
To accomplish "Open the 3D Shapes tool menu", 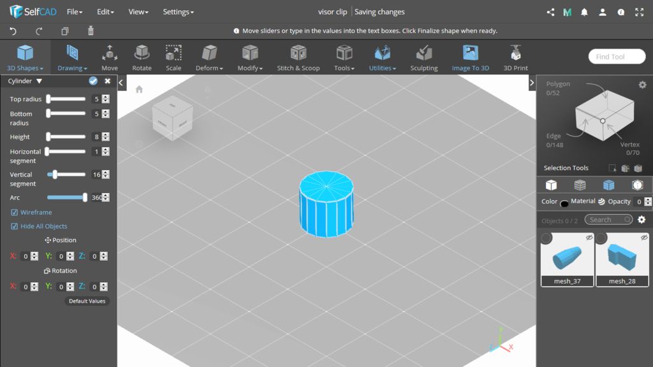I will (25, 58).
